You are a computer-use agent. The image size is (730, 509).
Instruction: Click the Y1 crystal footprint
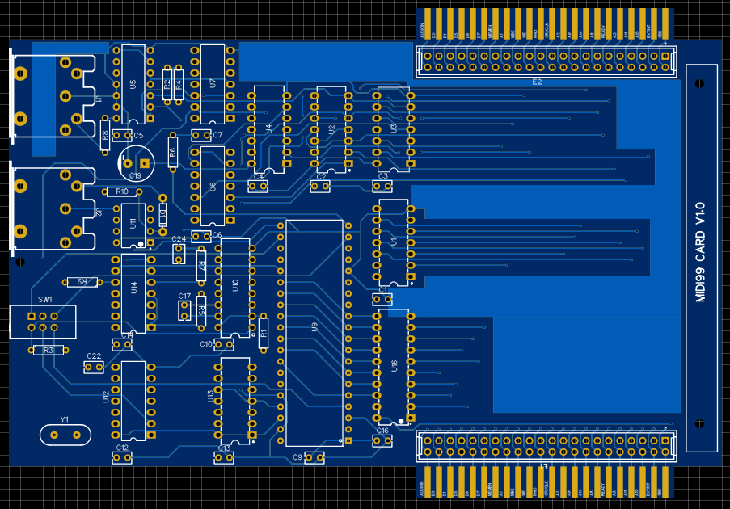pos(65,435)
